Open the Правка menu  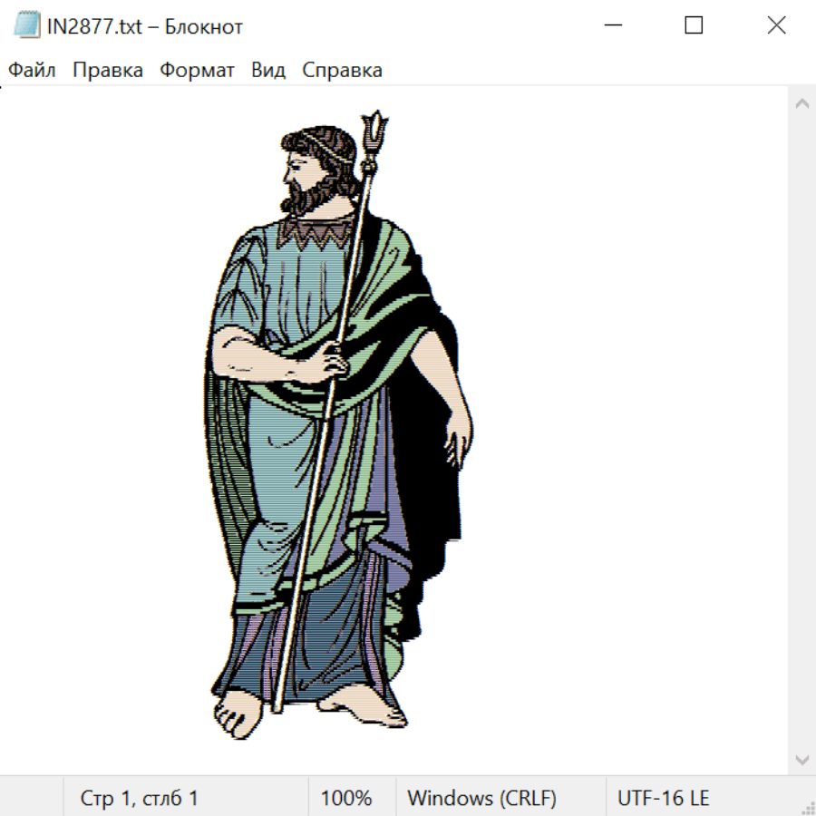108,71
